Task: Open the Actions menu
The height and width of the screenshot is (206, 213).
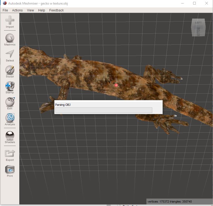Action: pyautogui.click(x=18, y=10)
